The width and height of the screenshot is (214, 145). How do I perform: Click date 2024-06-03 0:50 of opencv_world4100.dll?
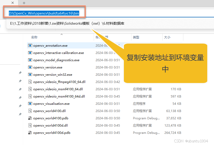tap(108, 111)
